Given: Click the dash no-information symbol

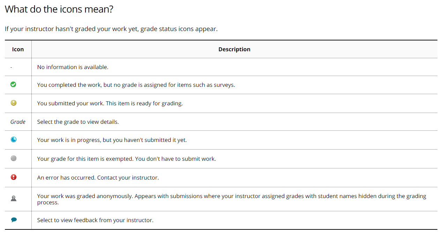Looking at the screenshot, I should [12, 67].
